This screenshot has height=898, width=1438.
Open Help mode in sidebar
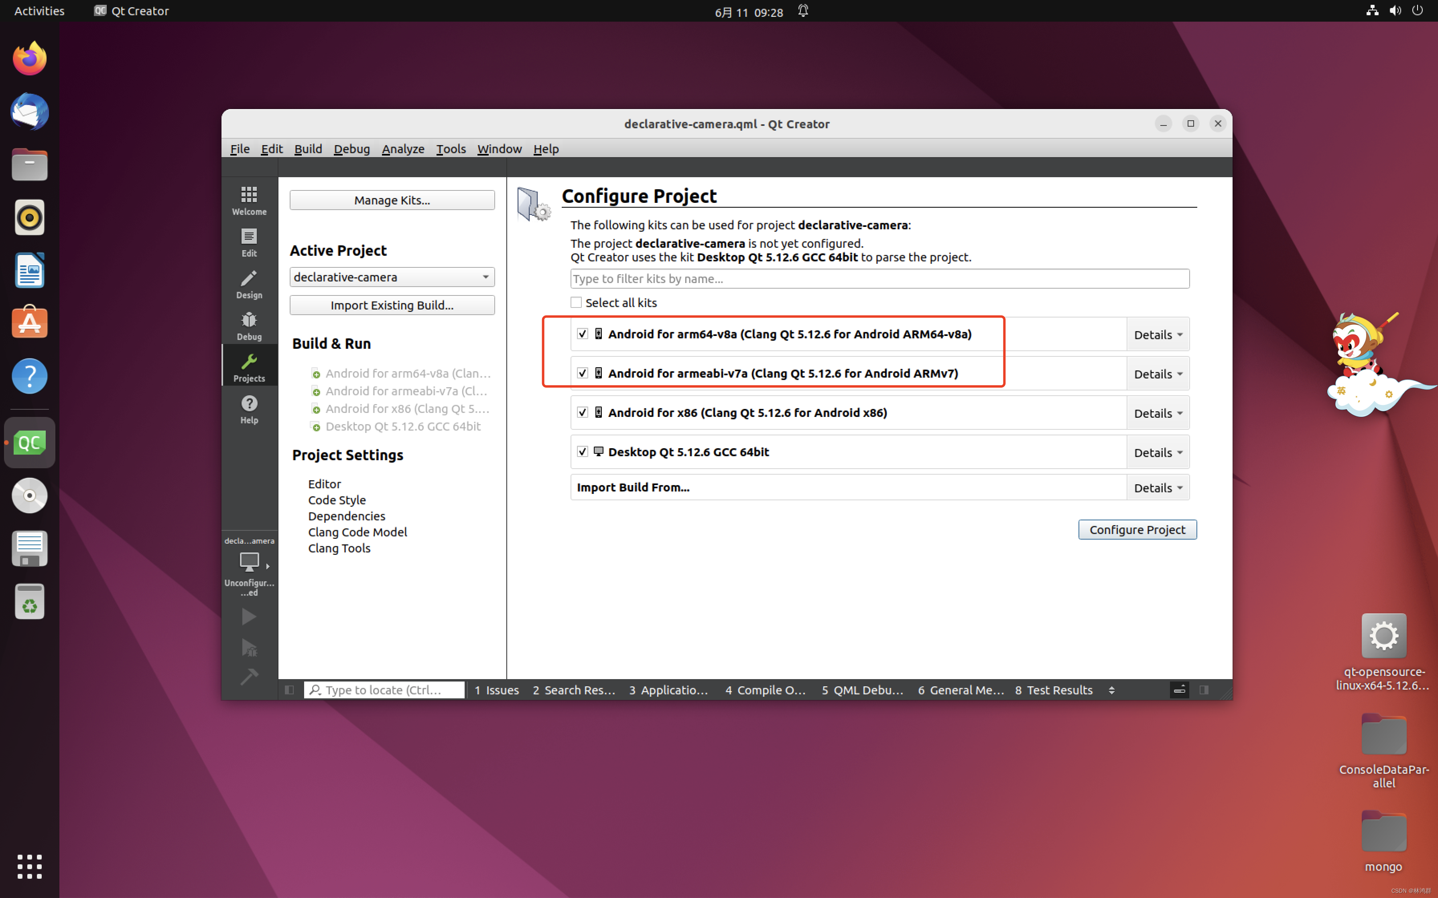[249, 409]
